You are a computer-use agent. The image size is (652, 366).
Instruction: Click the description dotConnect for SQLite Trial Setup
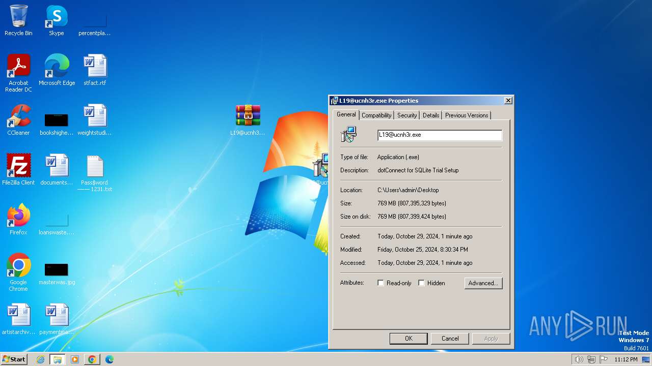pos(418,170)
